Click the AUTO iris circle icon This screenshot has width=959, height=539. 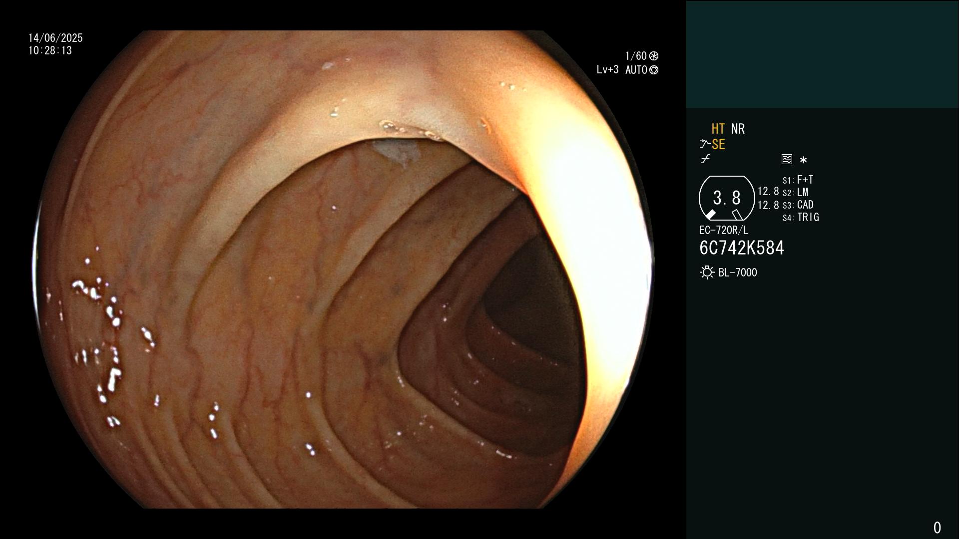654,70
